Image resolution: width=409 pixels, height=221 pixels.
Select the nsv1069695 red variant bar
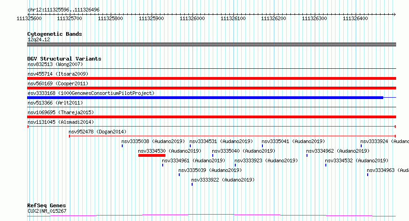coord(211,117)
